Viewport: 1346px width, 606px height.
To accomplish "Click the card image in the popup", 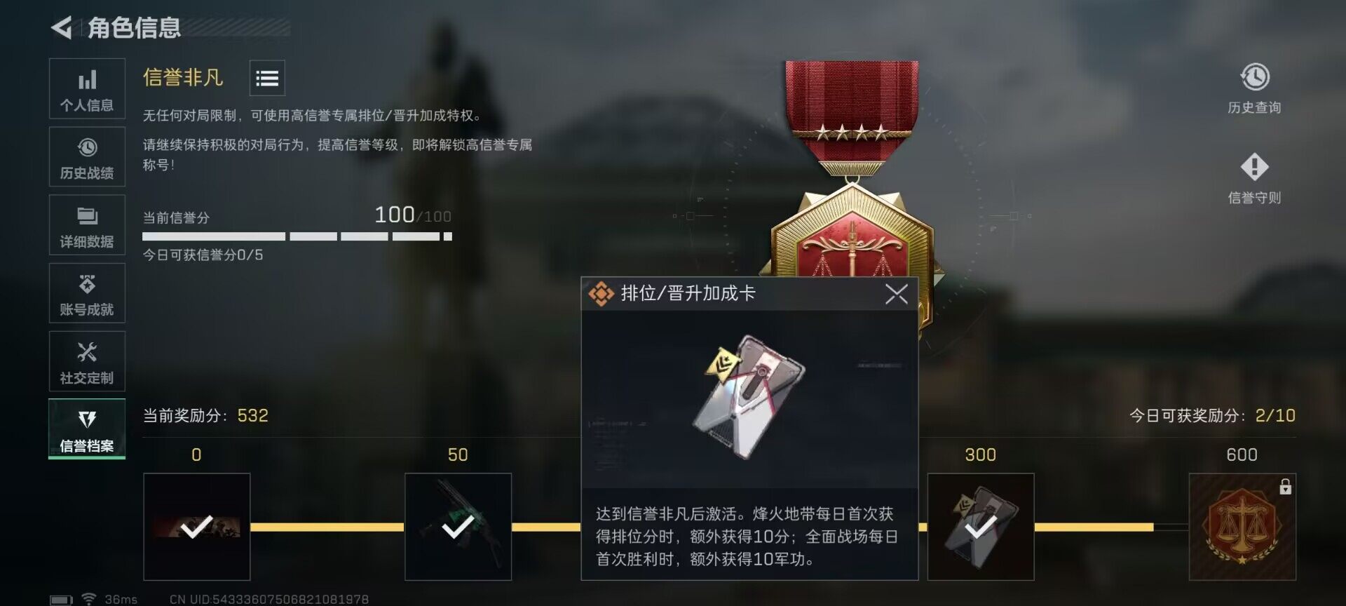I will (x=749, y=397).
